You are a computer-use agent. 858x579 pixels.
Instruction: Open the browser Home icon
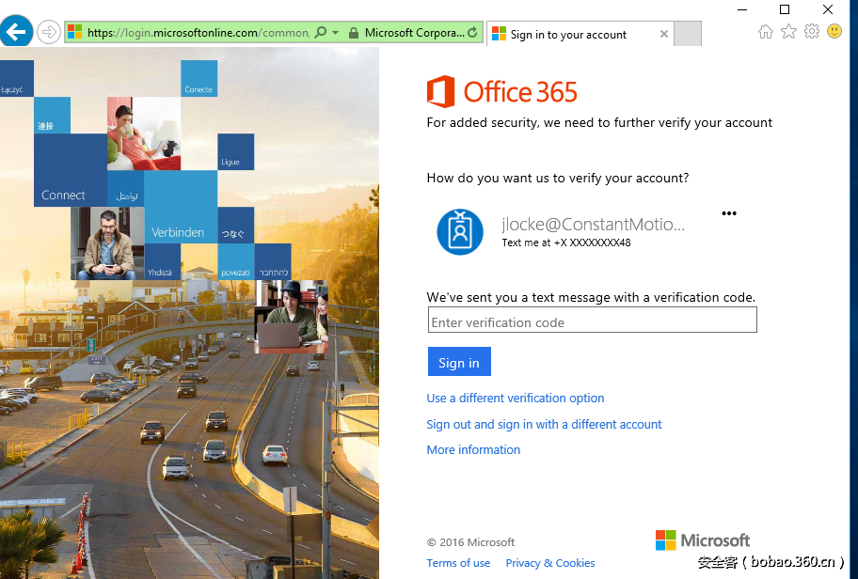click(766, 32)
